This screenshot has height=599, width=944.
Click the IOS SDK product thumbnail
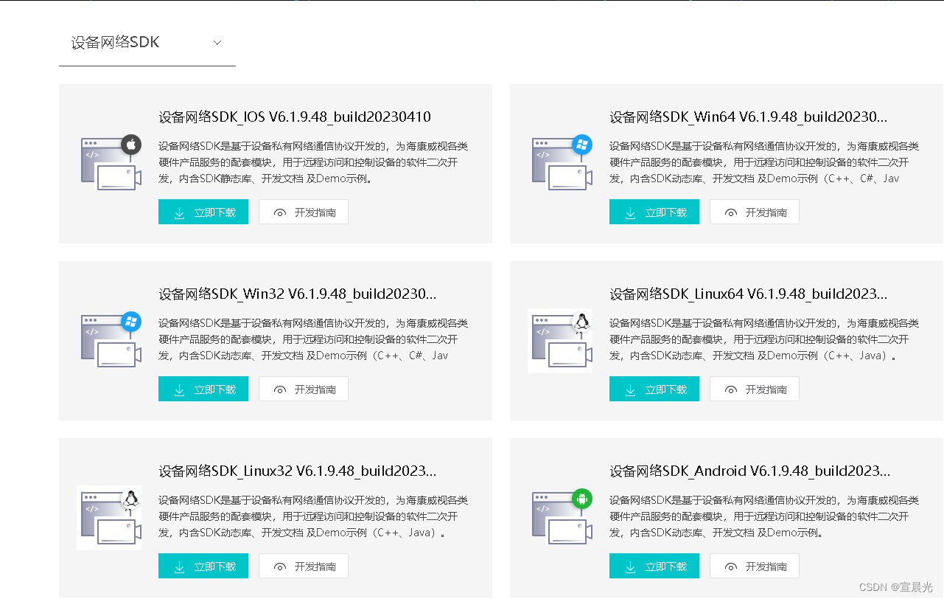(111, 163)
